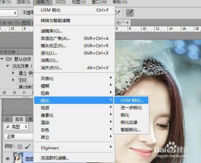Choose USM 锐化... in sharpen submenu
This screenshot has width=201, height=163.
click(x=131, y=100)
